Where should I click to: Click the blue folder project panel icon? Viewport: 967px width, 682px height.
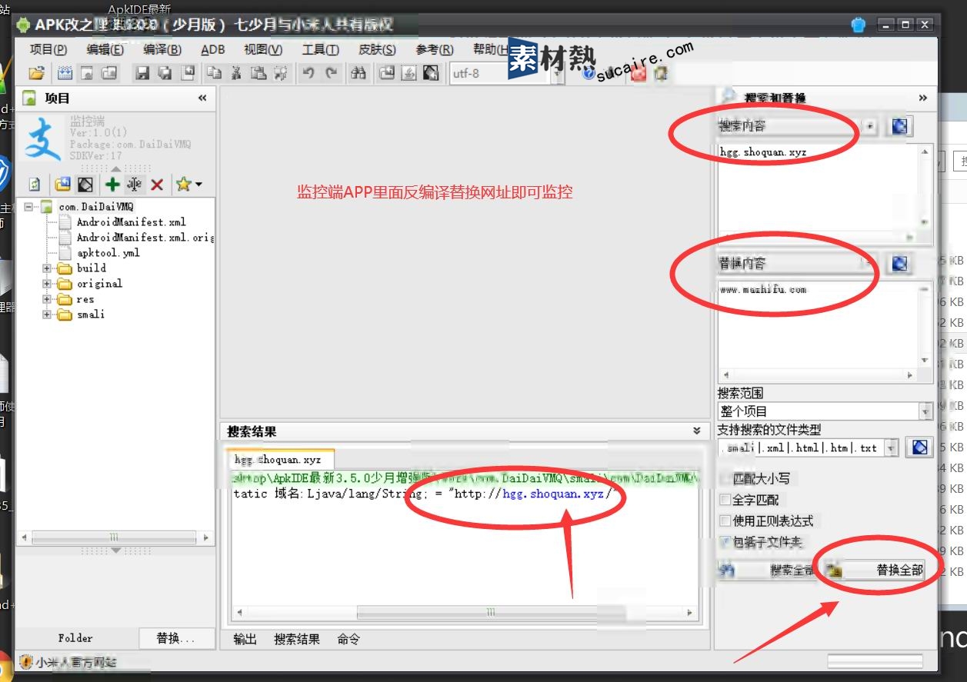pyautogui.click(x=62, y=185)
